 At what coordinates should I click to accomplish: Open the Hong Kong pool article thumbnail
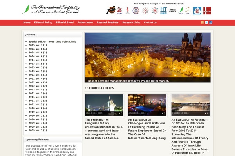coord(147,105)
